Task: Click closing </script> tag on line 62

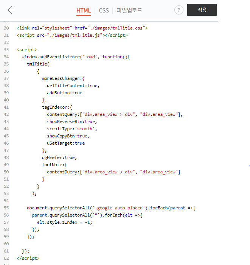Action: [28, 258]
